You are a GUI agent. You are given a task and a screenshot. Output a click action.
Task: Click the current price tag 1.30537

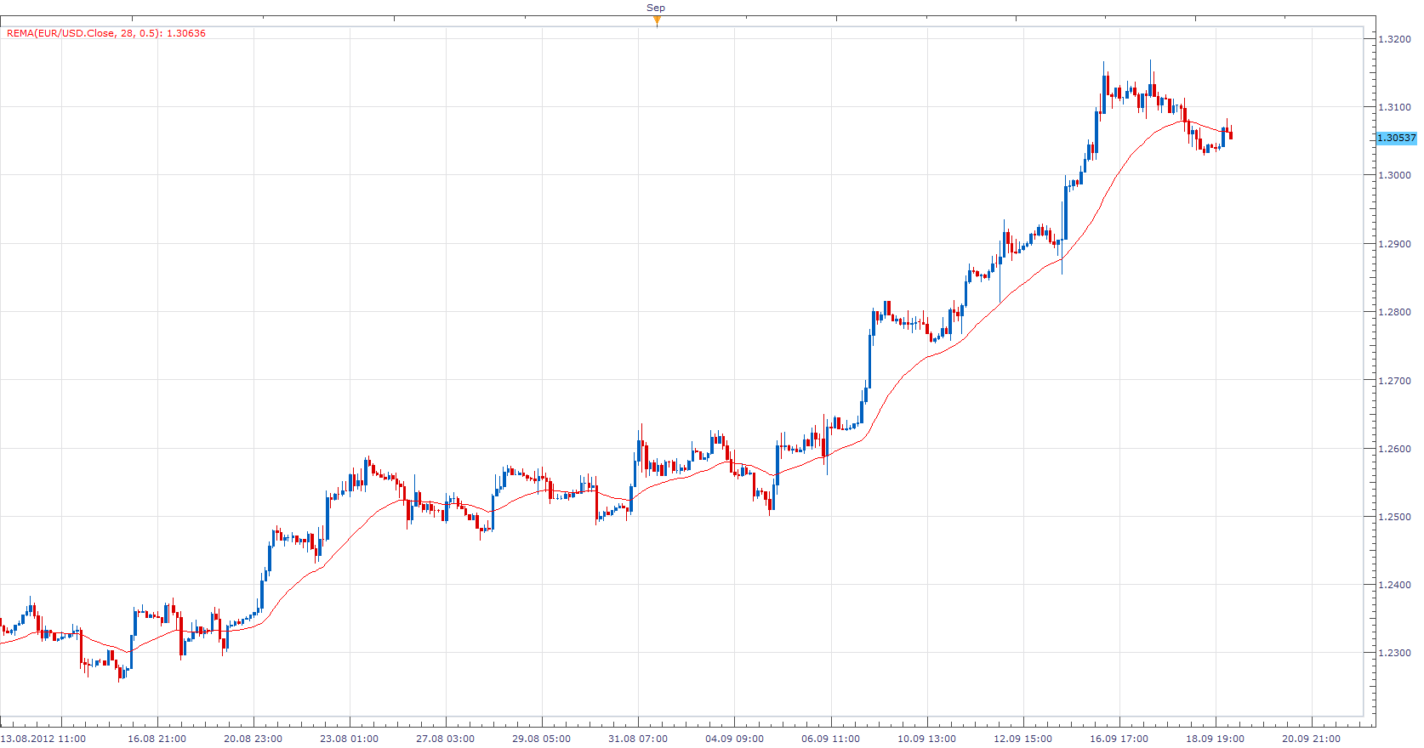click(x=1396, y=138)
